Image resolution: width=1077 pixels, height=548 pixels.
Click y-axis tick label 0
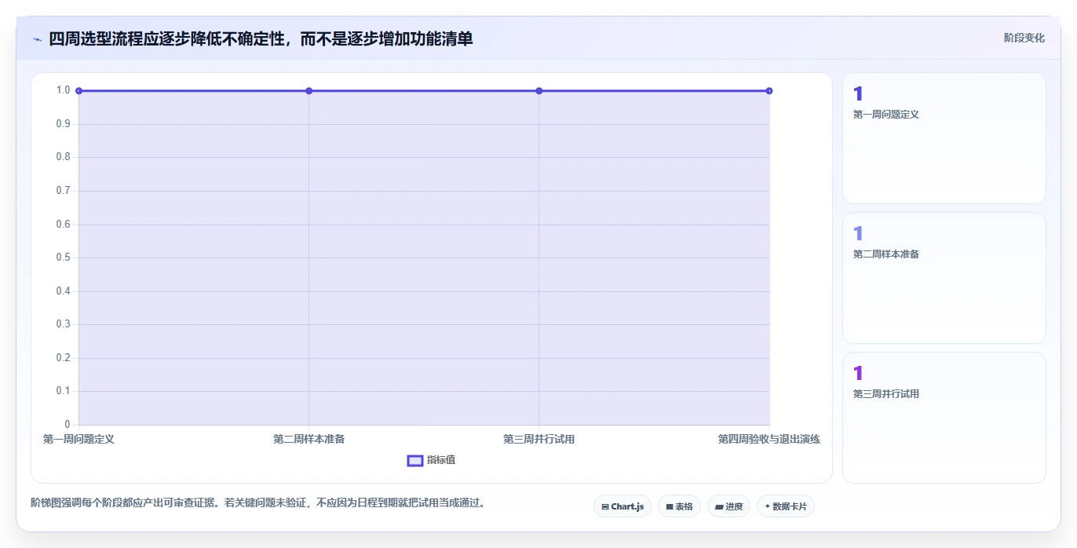[x=68, y=425]
